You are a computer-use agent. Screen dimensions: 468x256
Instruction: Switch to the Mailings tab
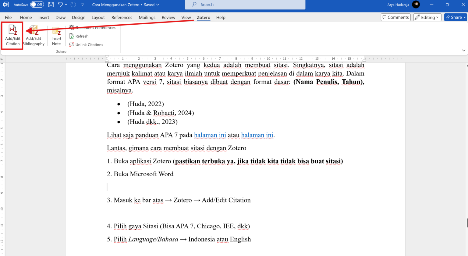point(147,17)
